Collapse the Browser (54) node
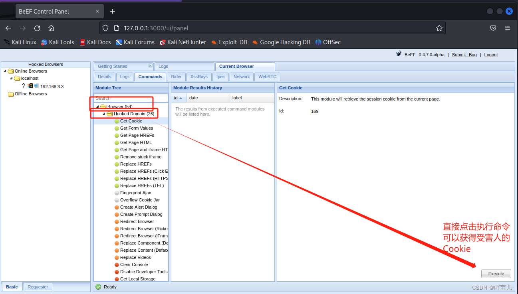518x294 pixels. pyautogui.click(x=98, y=106)
